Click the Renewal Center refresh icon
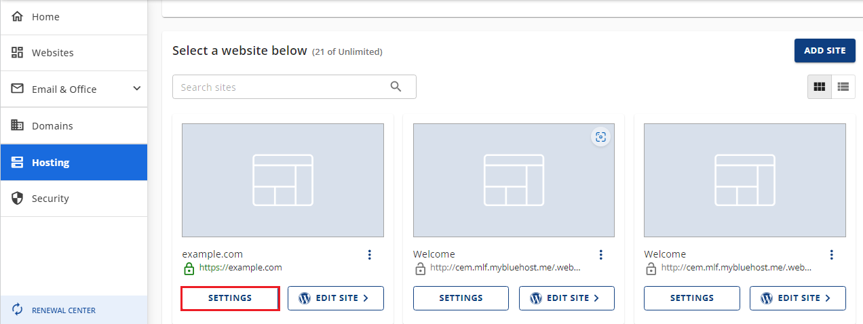The height and width of the screenshot is (324, 863). [18, 310]
